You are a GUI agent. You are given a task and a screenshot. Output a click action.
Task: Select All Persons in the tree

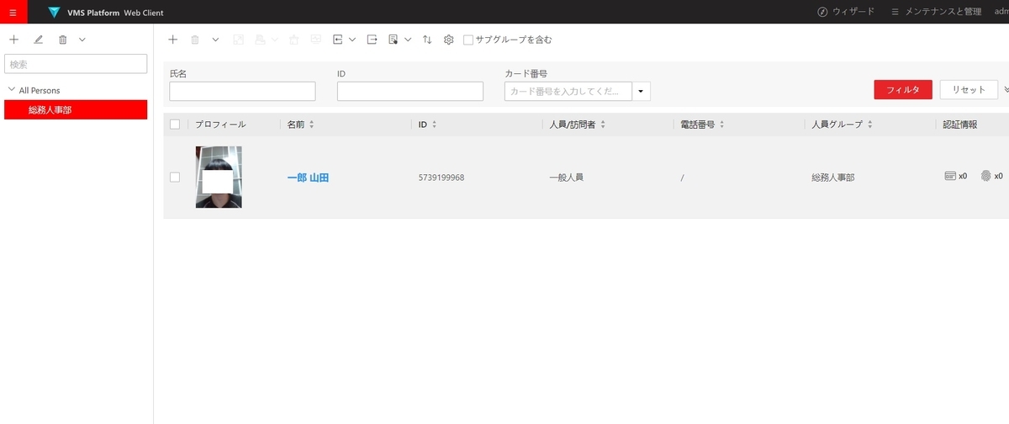(40, 90)
